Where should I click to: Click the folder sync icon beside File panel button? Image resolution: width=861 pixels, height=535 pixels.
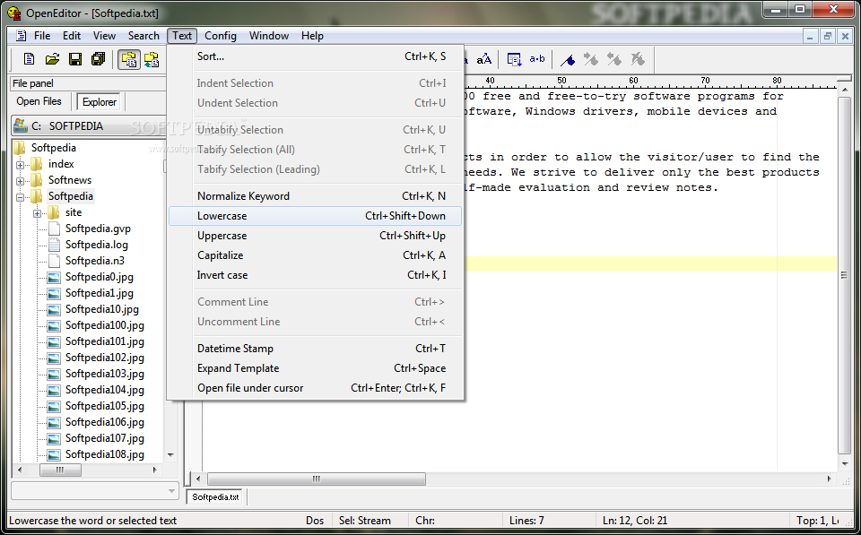pos(152,59)
